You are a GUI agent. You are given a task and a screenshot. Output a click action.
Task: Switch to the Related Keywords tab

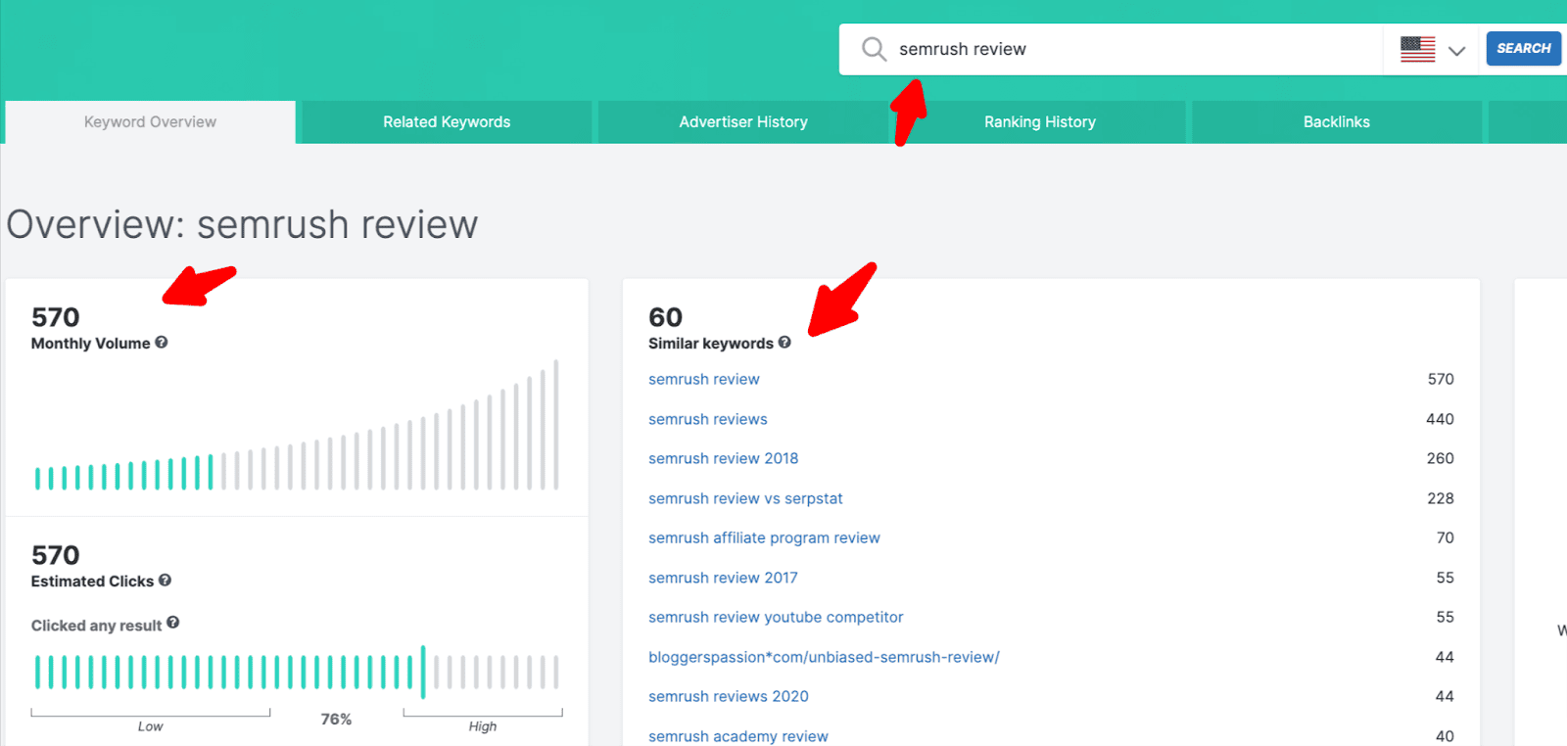coord(447,122)
